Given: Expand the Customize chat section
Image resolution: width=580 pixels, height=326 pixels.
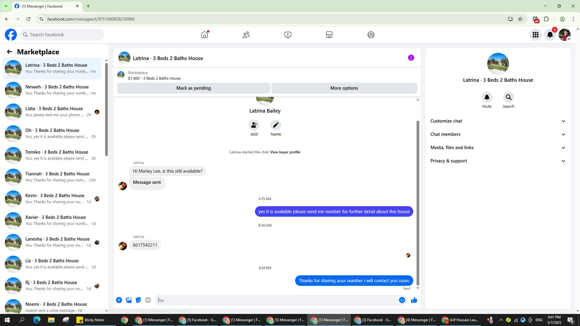Looking at the screenshot, I should (498, 121).
